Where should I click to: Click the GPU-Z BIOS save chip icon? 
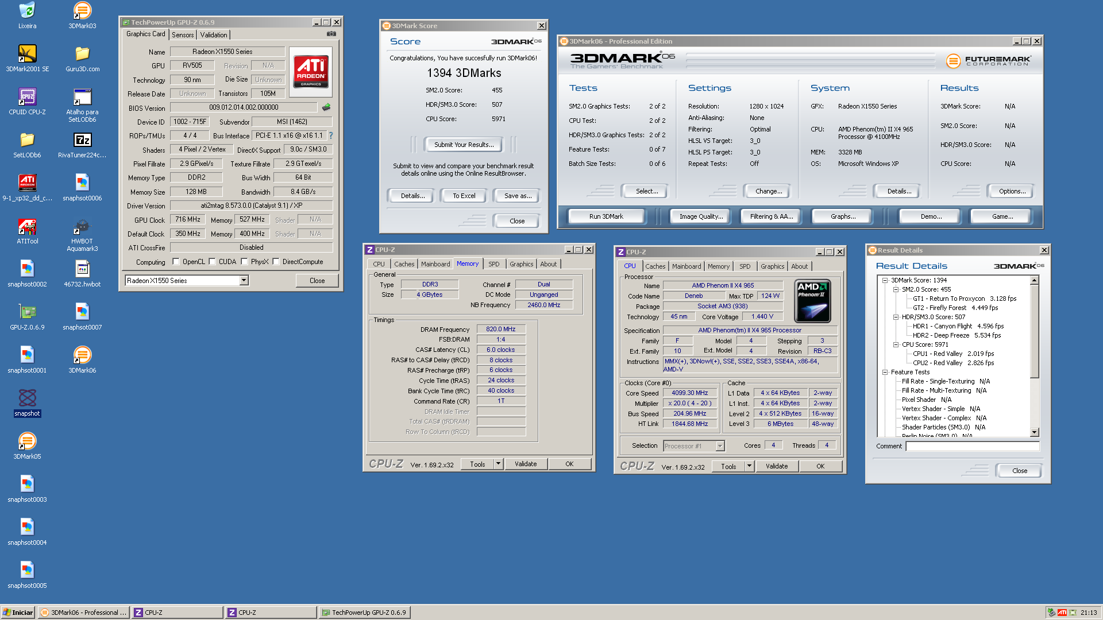pos(326,107)
